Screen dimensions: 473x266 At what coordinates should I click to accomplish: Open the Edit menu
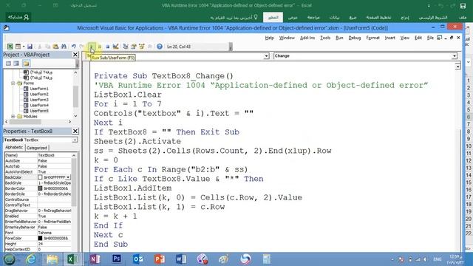[x=418, y=38]
